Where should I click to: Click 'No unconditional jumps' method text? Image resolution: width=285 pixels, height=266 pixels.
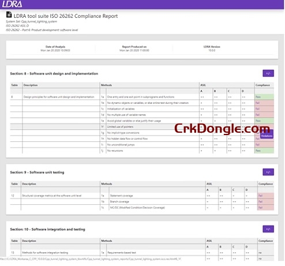point(121,145)
